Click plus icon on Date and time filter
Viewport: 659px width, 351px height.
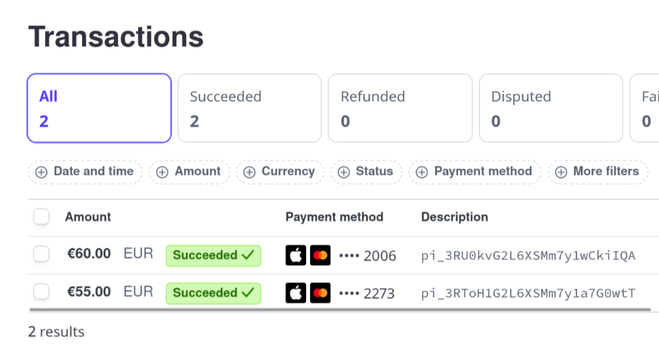point(42,172)
